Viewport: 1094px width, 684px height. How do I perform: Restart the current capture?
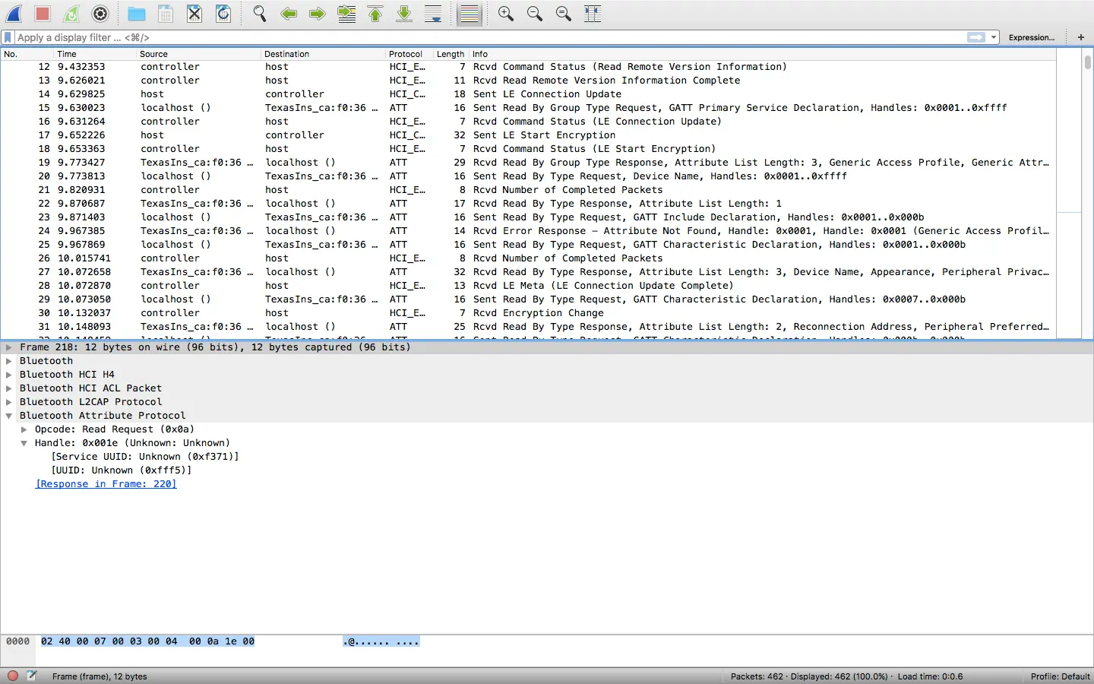coord(71,14)
